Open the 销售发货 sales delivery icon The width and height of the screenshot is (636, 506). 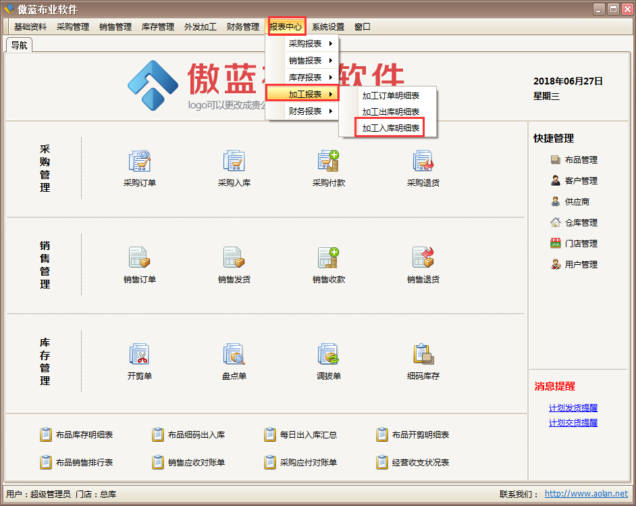pyautogui.click(x=234, y=258)
